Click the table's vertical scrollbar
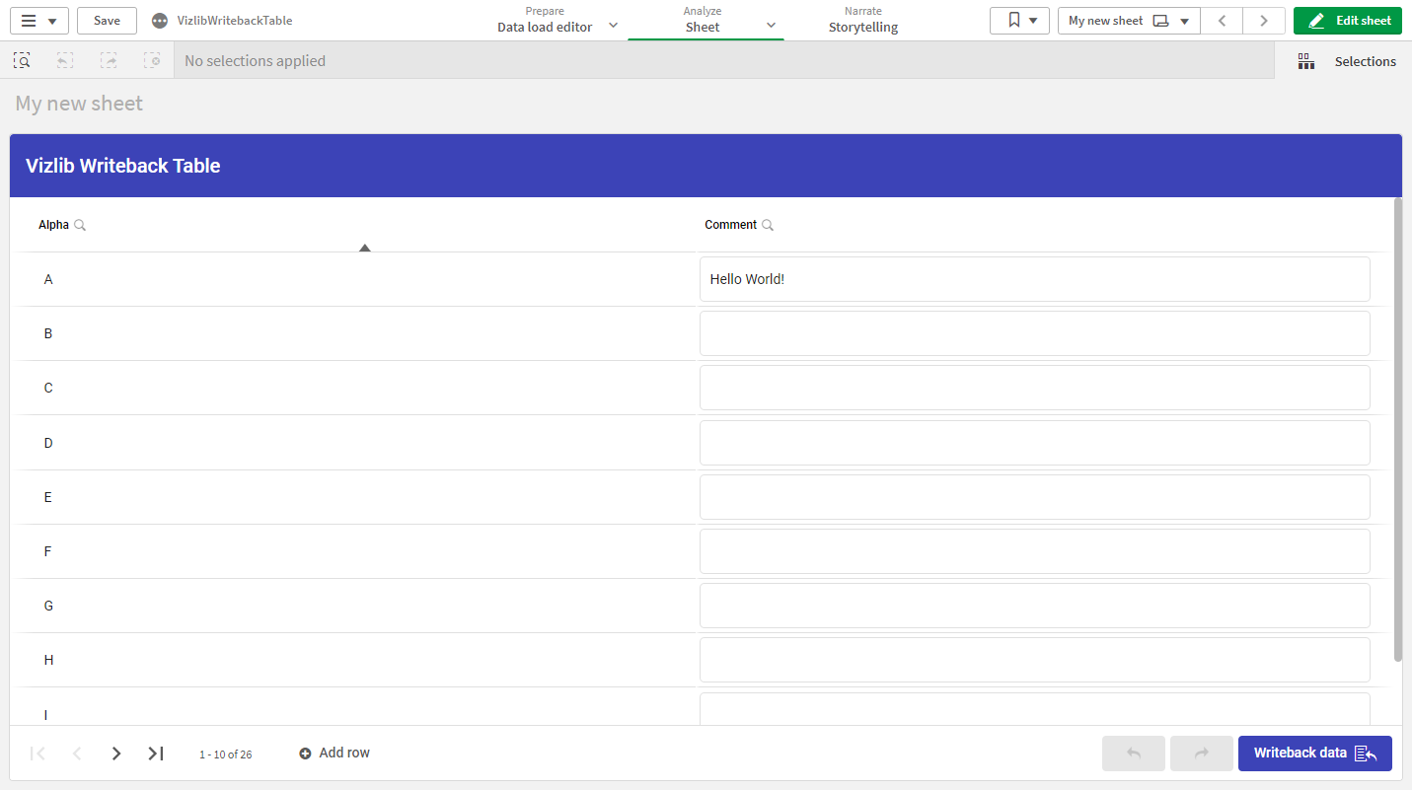This screenshot has height=790, width=1412. point(1398,429)
